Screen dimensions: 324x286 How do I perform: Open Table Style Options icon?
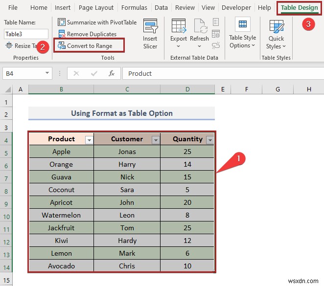[x=243, y=24]
